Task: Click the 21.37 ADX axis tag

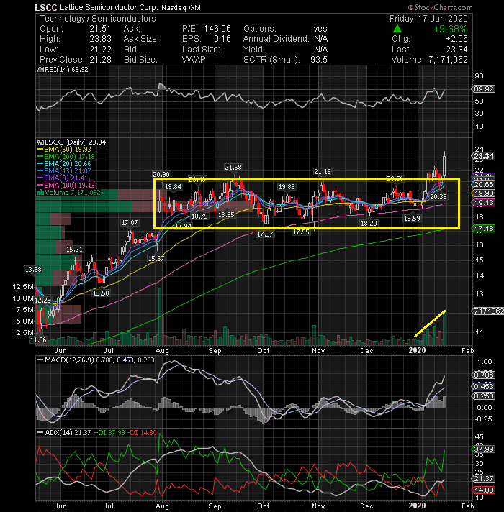Action: coord(483,479)
